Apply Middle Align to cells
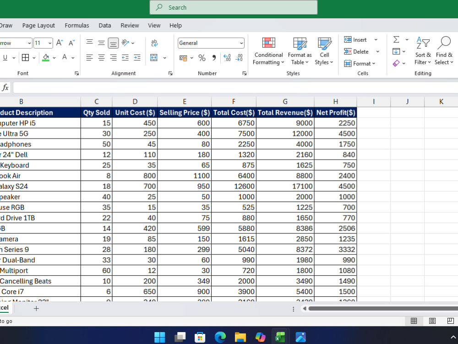The width and height of the screenshot is (458, 344). (101, 43)
